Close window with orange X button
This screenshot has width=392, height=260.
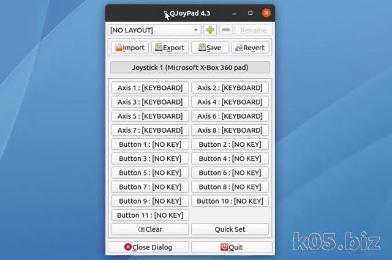click(266, 13)
